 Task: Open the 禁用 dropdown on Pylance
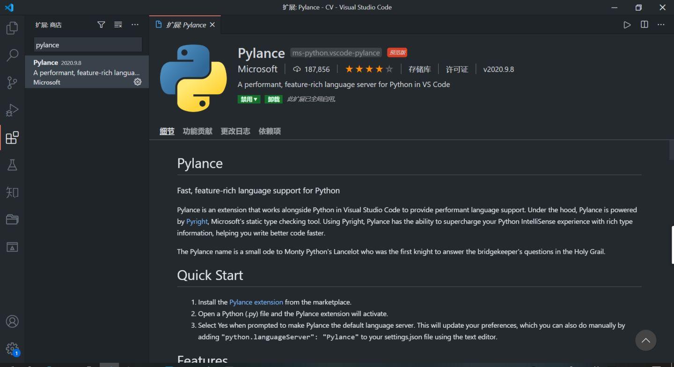click(249, 99)
